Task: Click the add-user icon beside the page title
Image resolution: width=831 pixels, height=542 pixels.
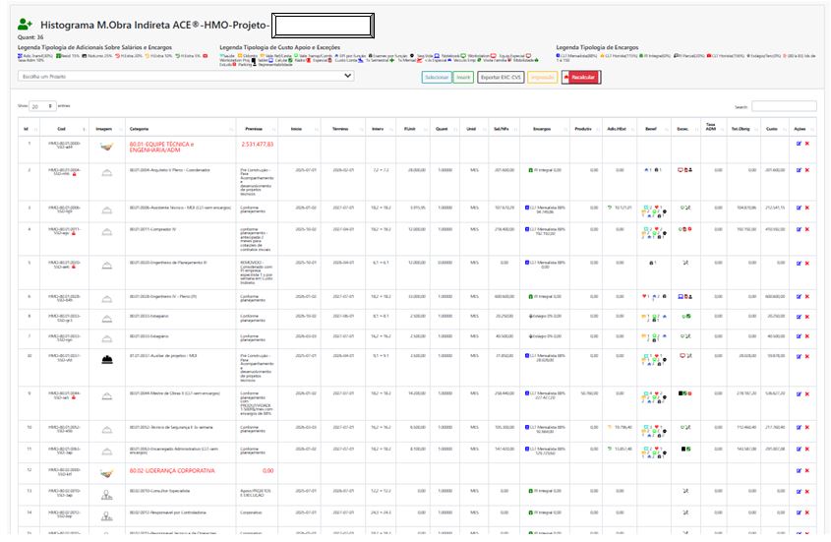Action: (x=25, y=24)
